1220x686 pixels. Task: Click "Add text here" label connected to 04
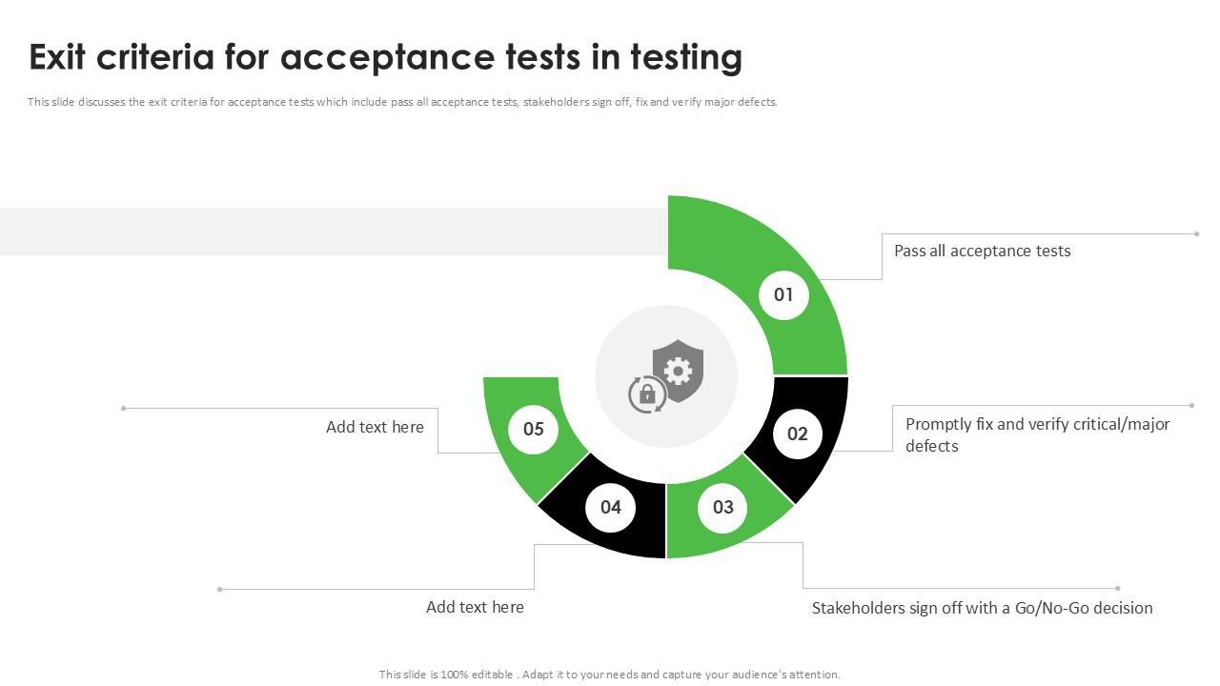coord(475,607)
